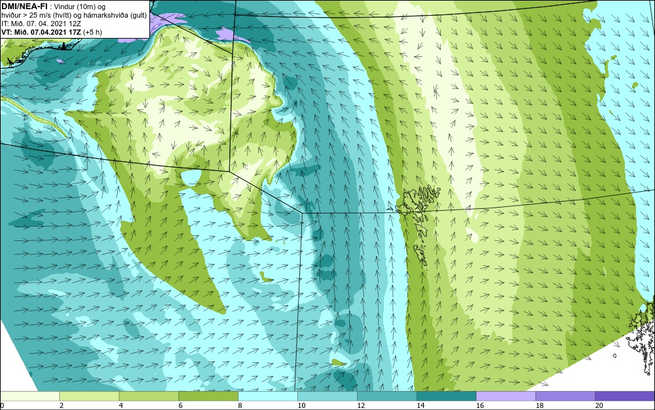
Task: Click the 'IT: Mið. 07. 04. 2021 12Z' line
Action: [41, 24]
